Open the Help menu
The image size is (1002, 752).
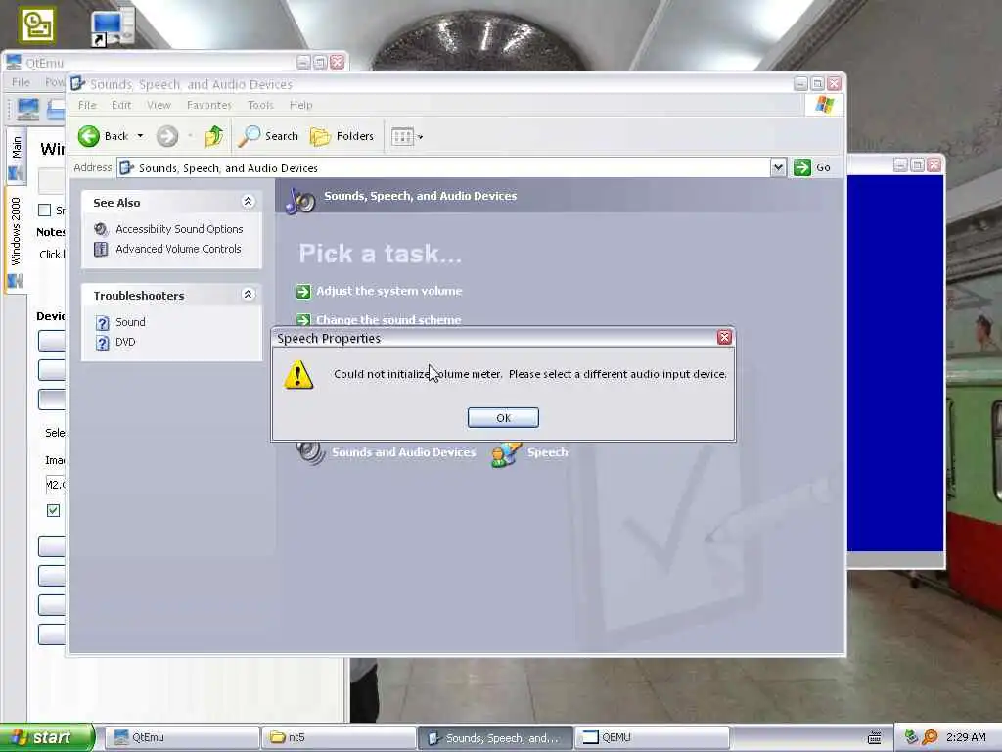(x=301, y=105)
